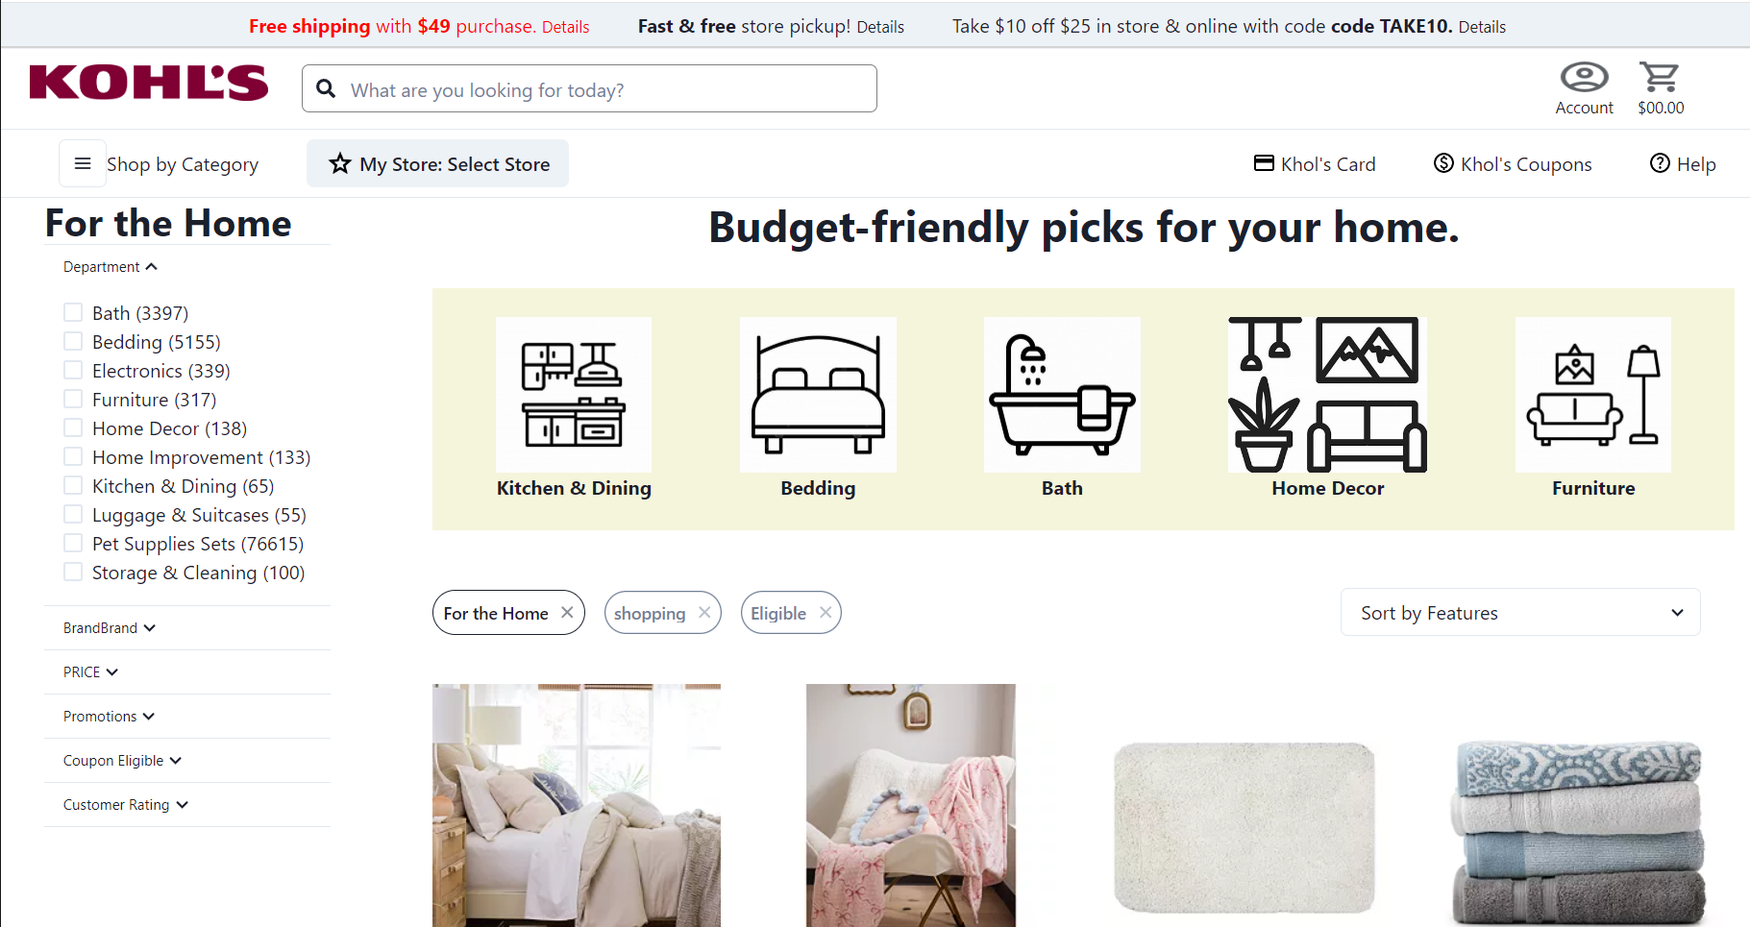Viewport: 1750px width, 927px height.
Task: Expand the PRICE filter section
Action: click(91, 672)
